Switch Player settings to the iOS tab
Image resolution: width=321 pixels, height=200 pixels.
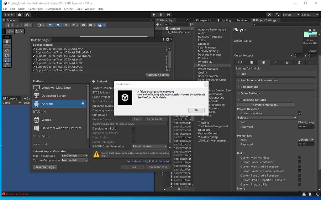[x=276, y=62]
